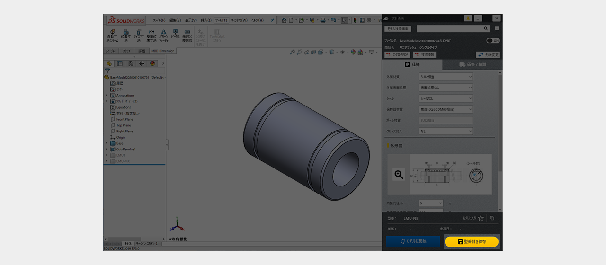Image resolution: width=606 pixels, height=265 pixels.
Task: Click the yellow 型番付き保存 button
Action: pyautogui.click(x=472, y=241)
